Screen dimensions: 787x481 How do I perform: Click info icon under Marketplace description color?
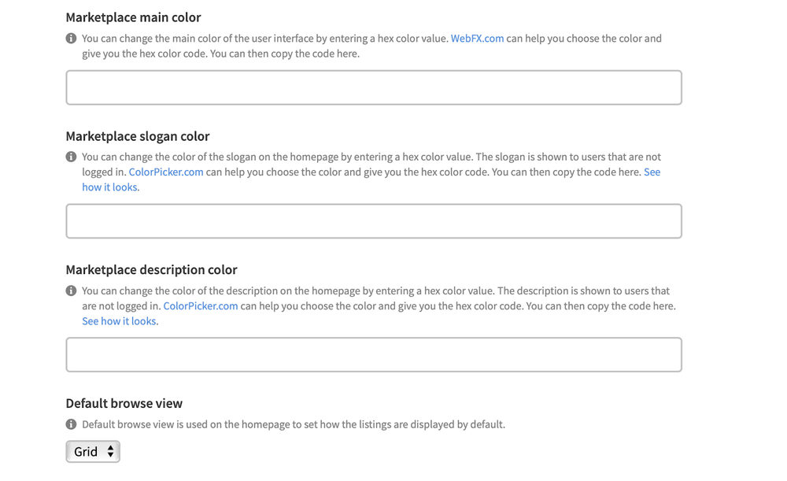point(71,290)
